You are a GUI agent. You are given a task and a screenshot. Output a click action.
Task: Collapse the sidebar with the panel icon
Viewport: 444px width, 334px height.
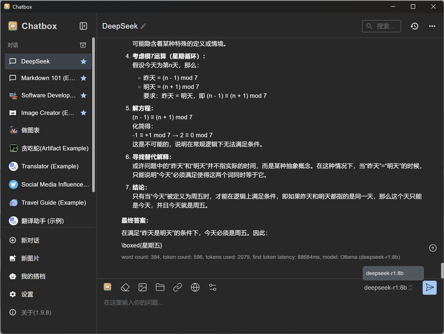[x=83, y=26]
